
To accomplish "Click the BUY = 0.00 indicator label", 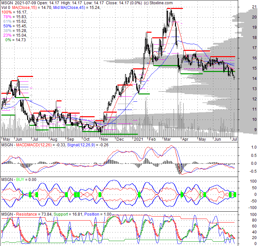I will [26, 180].
